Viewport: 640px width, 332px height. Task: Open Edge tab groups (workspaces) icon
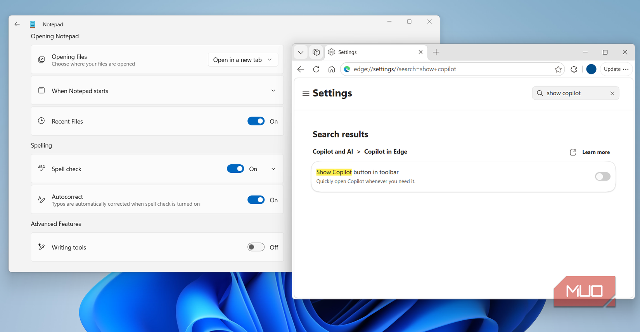pos(316,52)
